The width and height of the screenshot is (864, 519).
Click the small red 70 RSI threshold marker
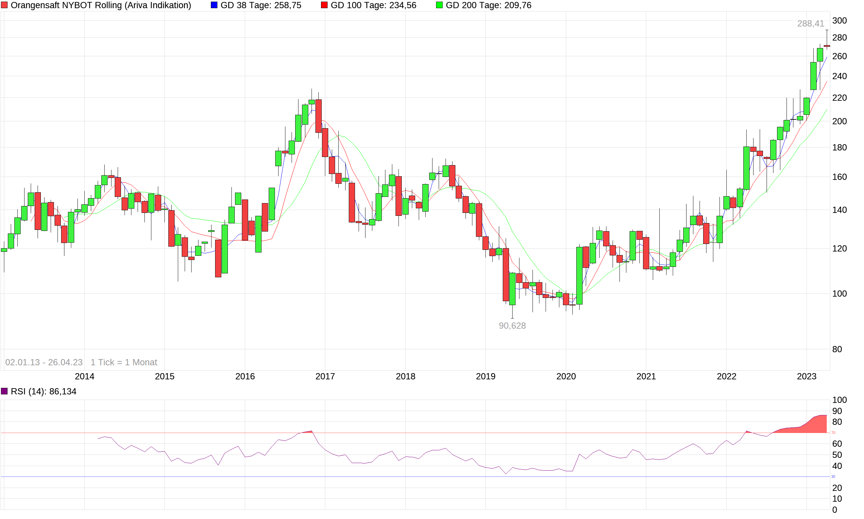[833, 433]
